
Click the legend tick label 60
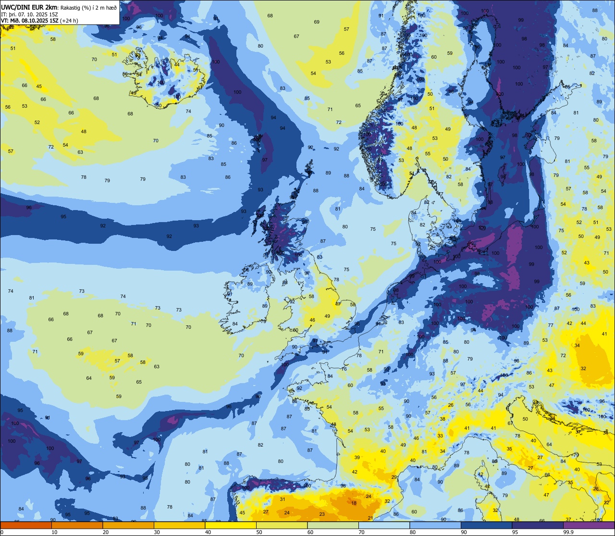click(310, 532)
